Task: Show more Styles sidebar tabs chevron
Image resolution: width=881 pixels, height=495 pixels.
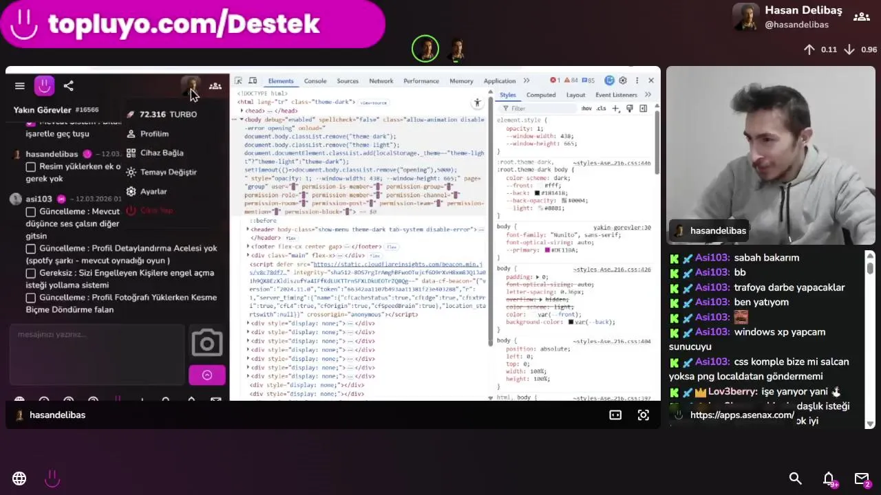Action: pyautogui.click(x=648, y=95)
